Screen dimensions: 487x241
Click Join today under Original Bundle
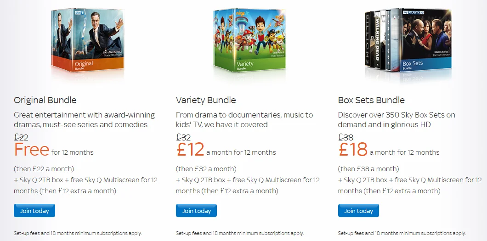click(x=34, y=211)
